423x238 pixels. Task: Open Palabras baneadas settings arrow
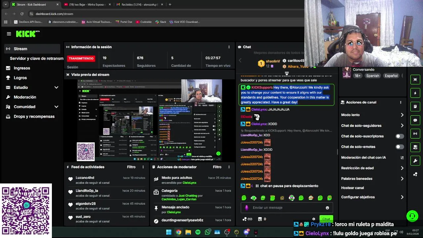pos(402,178)
